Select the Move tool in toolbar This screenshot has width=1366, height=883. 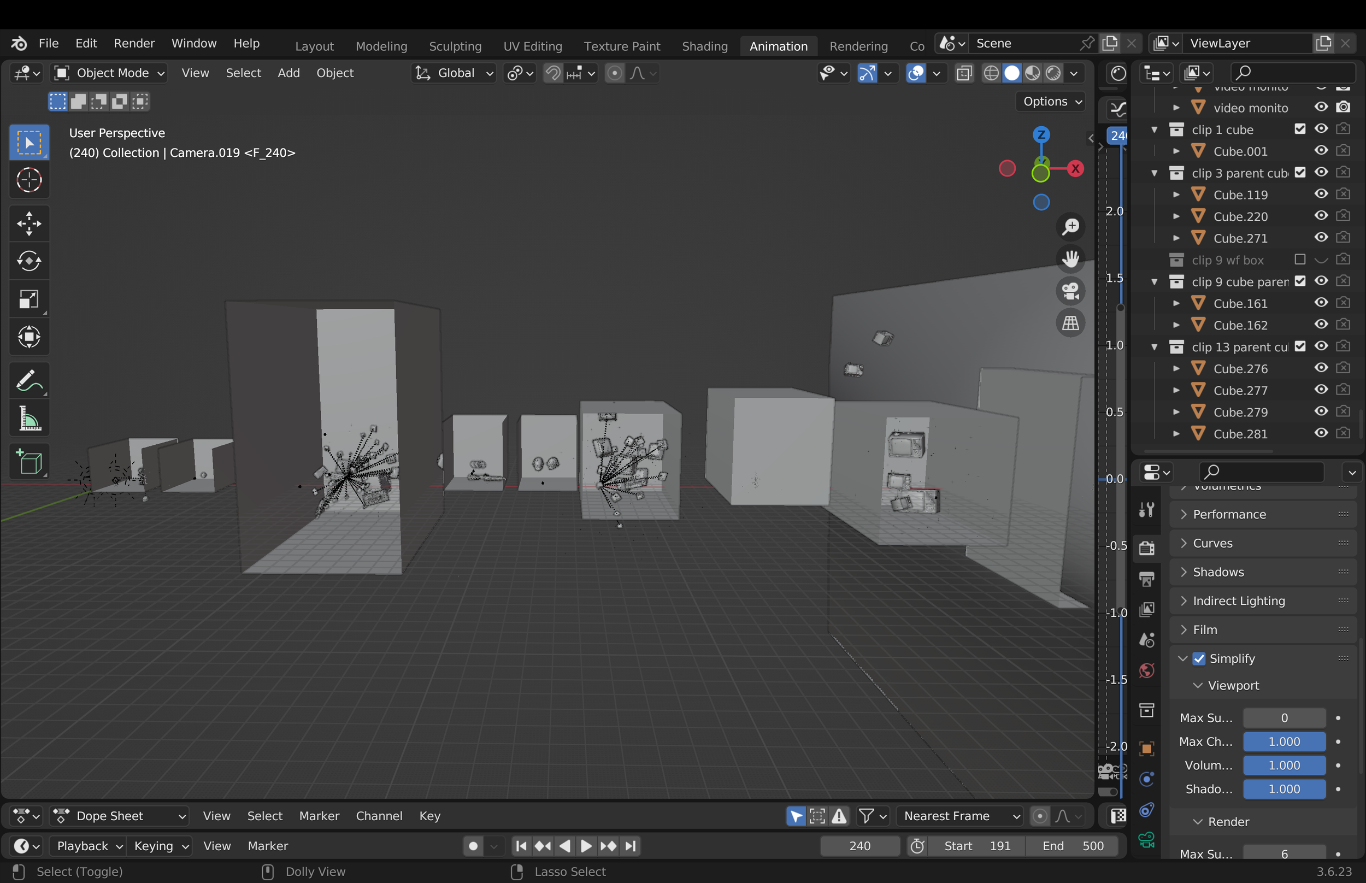pos(28,223)
